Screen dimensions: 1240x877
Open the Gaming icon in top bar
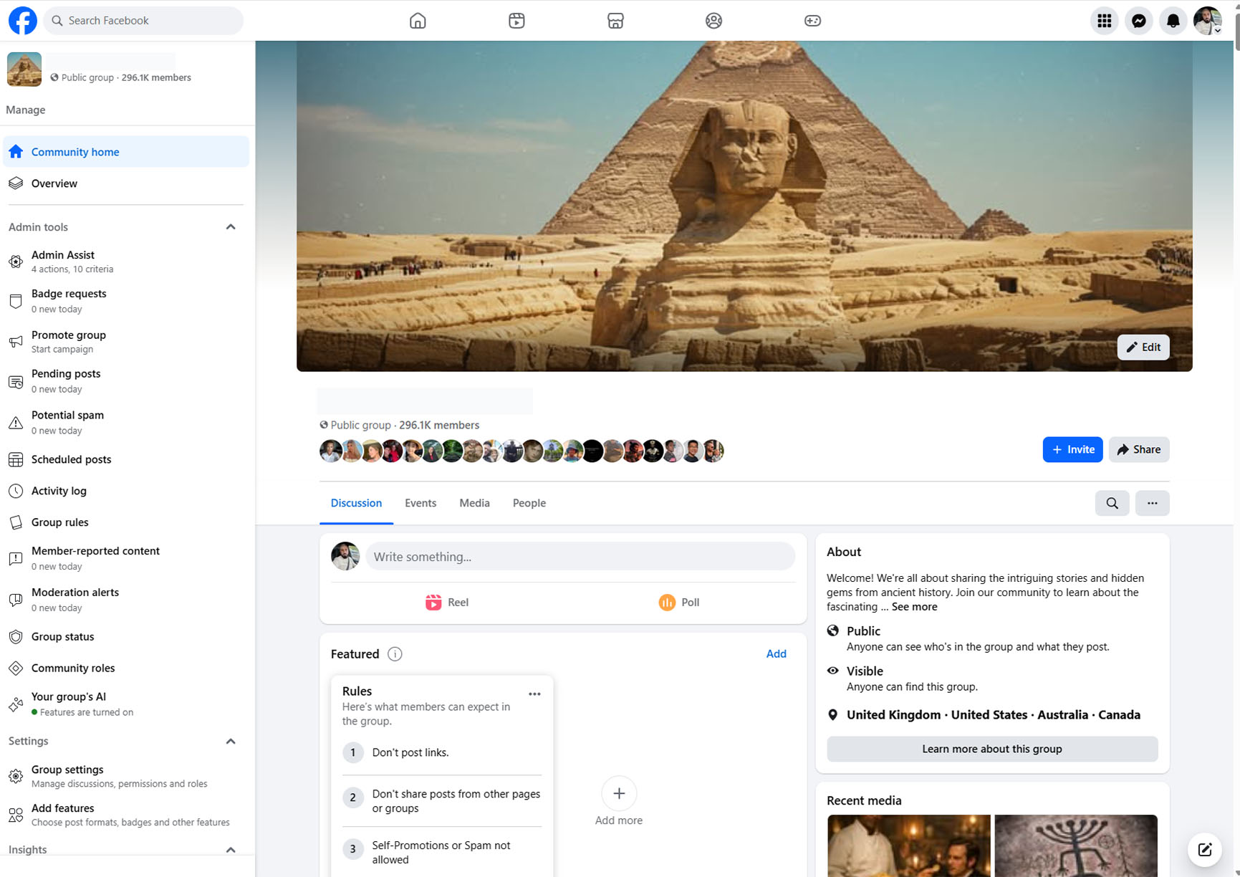[x=812, y=21]
